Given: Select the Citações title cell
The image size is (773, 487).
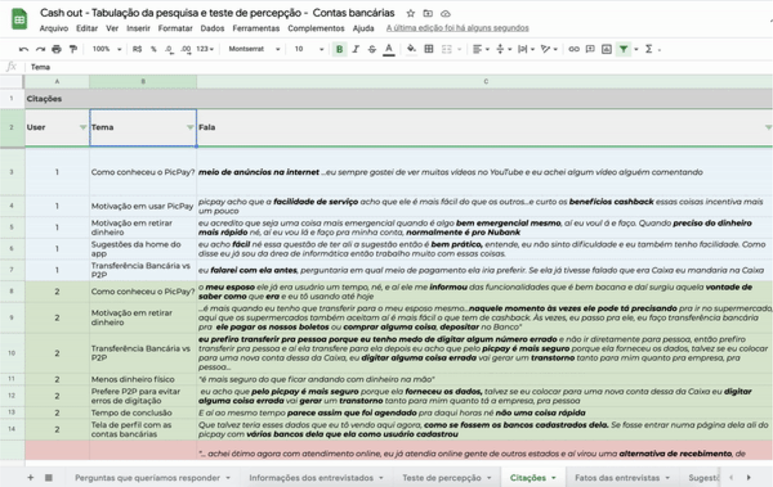Looking at the screenshot, I should tap(399, 99).
